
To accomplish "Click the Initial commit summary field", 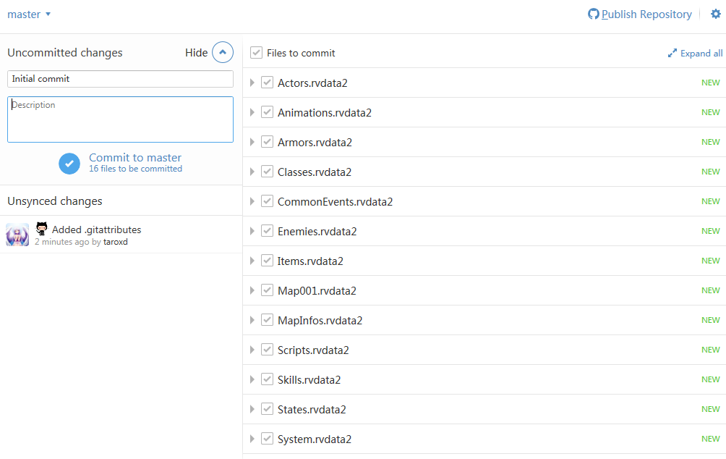I will (x=120, y=79).
